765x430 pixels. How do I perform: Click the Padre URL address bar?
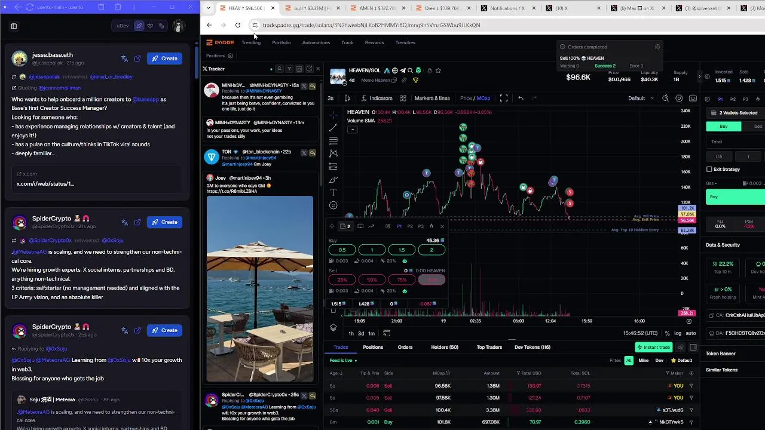[371, 25]
